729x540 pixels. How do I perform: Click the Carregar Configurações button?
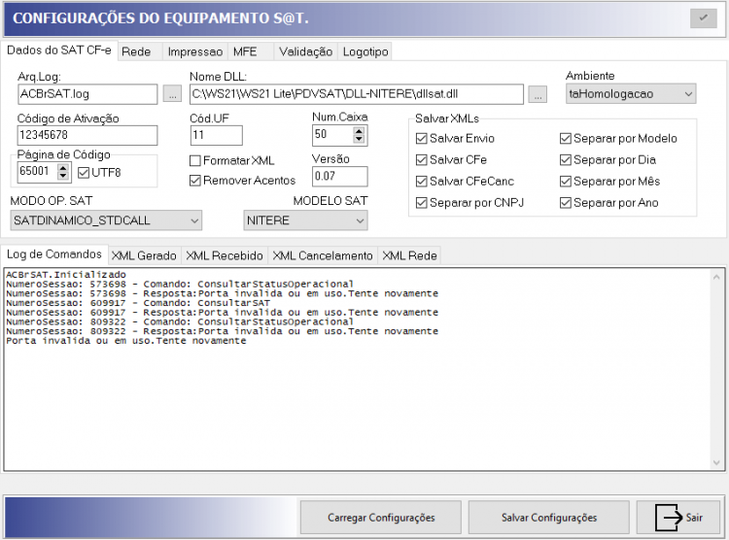pyautogui.click(x=381, y=518)
